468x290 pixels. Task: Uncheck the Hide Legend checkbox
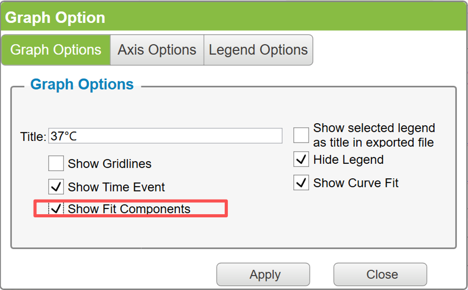tap(301, 159)
